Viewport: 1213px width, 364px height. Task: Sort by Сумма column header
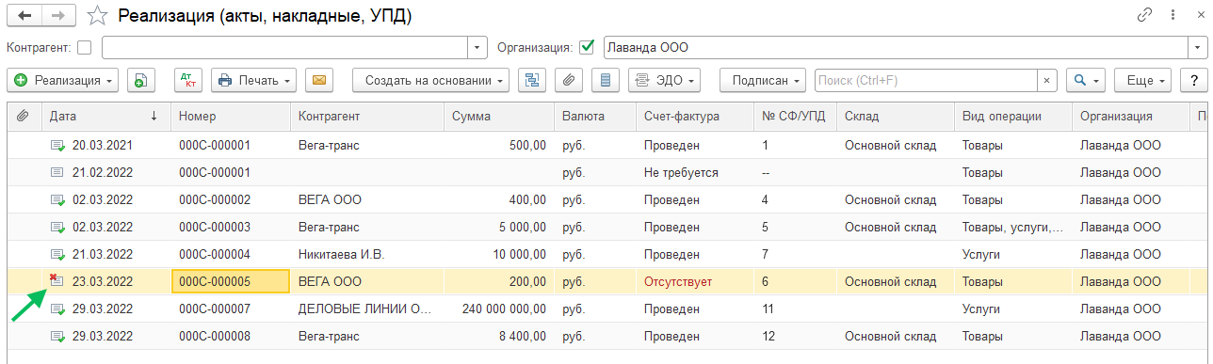pyautogui.click(x=498, y=117)
